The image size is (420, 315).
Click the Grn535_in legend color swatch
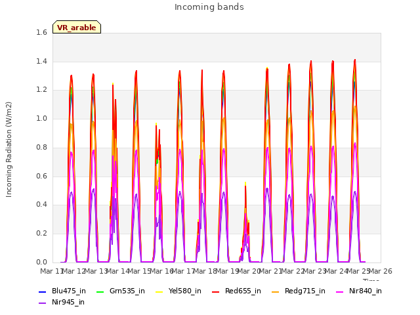click(100, 291)
